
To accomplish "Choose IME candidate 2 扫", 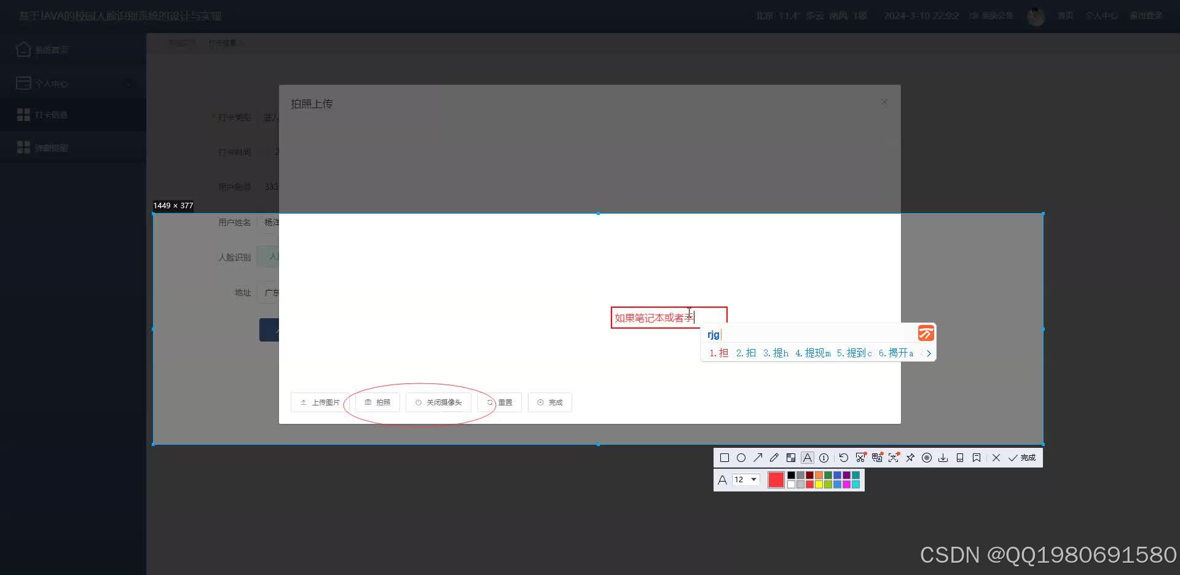I will coord(746,353).
